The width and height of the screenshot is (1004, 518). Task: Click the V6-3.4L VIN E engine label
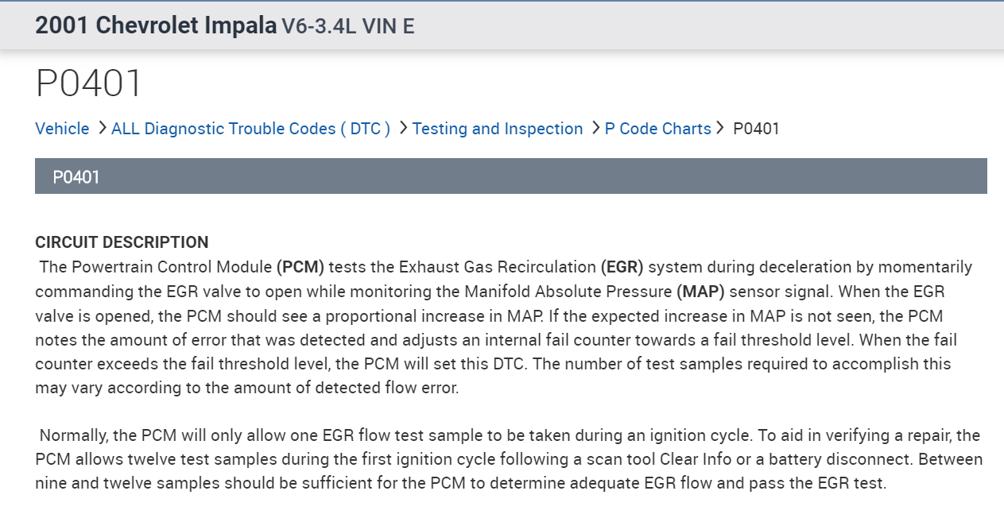click(347, 26)
